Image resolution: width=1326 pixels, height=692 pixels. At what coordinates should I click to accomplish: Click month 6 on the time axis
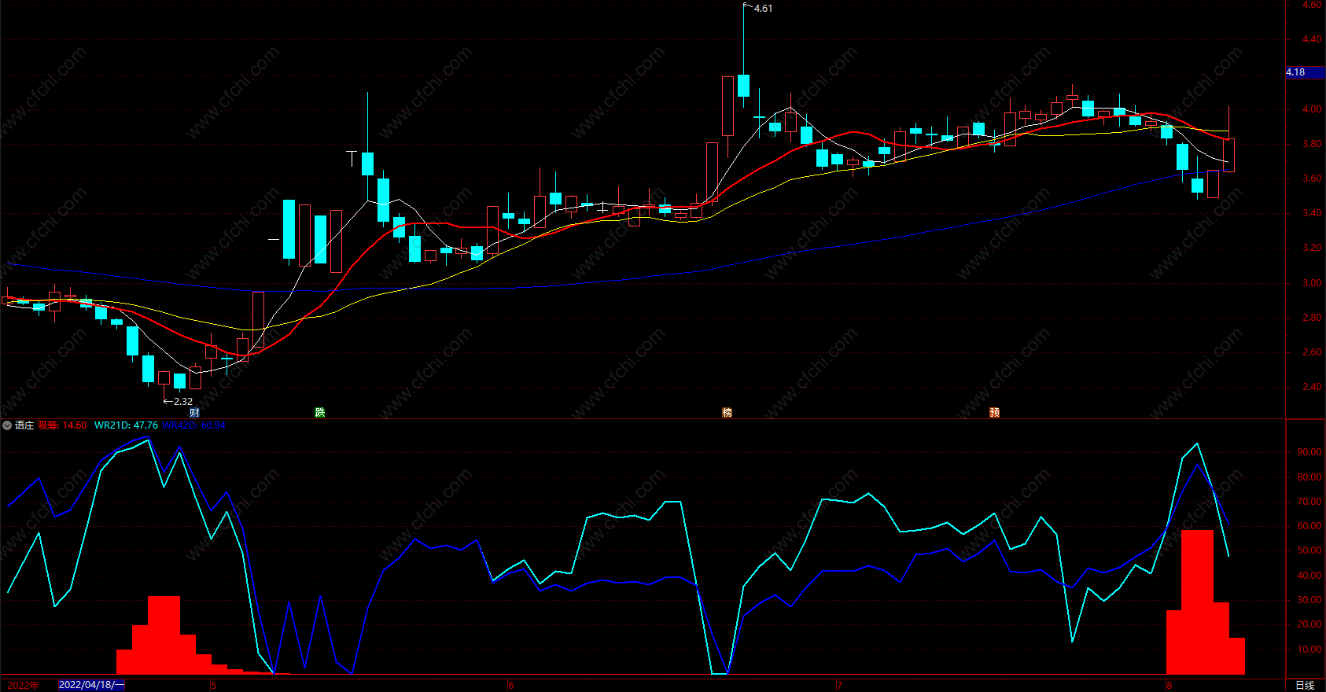click(x=511, y=686)
